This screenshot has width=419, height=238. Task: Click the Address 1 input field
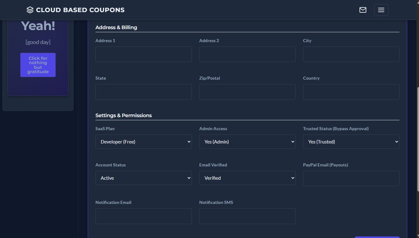[143, 54]
